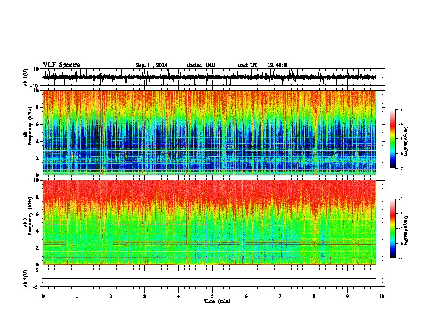Click the time axis tick label '10'
Image resolution: width=430 pixels, height=332 pixels.
click(x=382, y=296)
